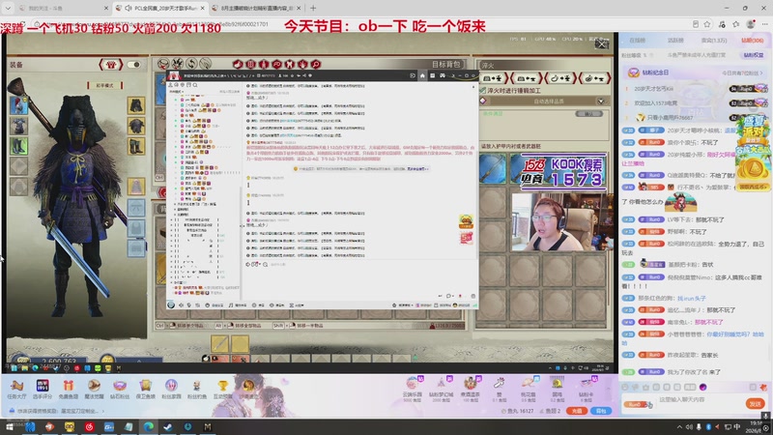
Task: Click the first quench recipe selector
Action: tap(494, 78)
